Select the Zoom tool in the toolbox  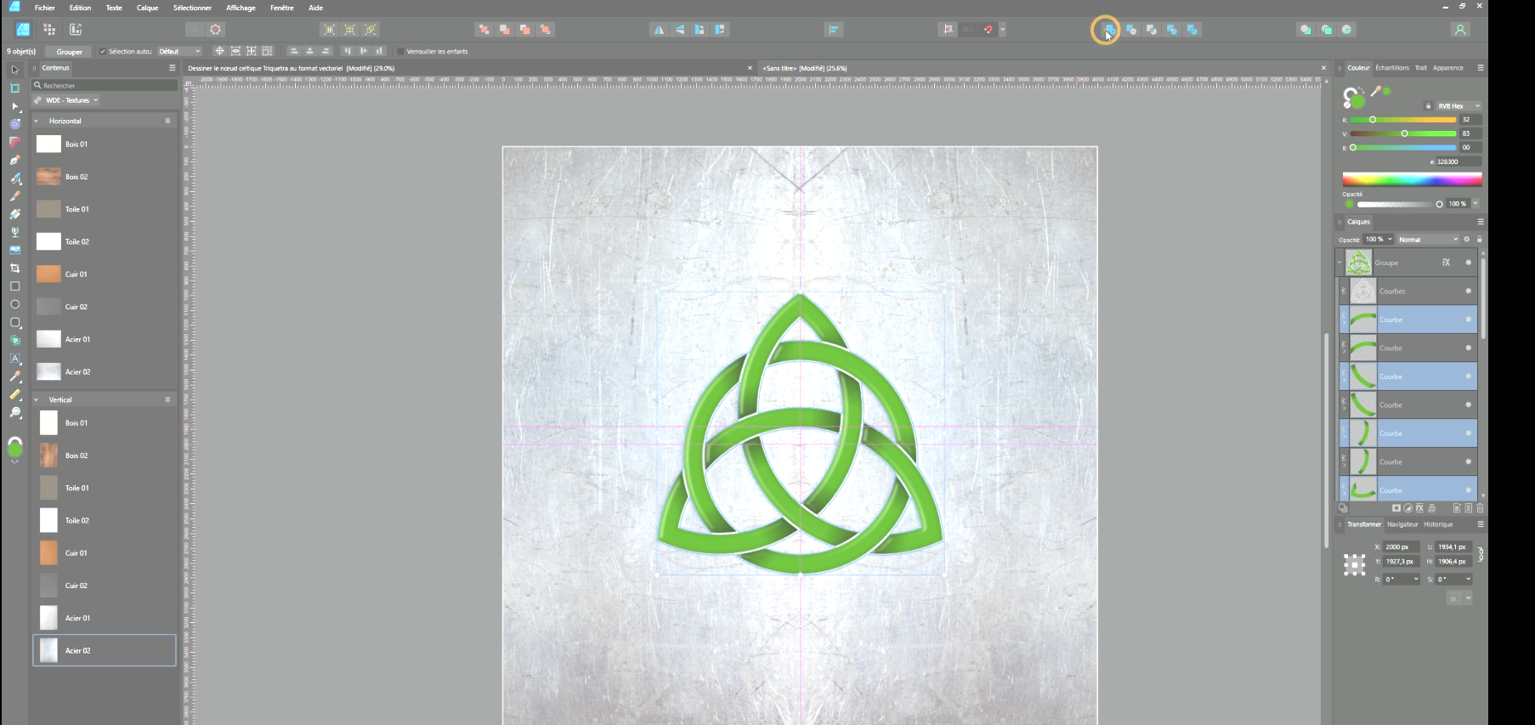pos(14,413)
